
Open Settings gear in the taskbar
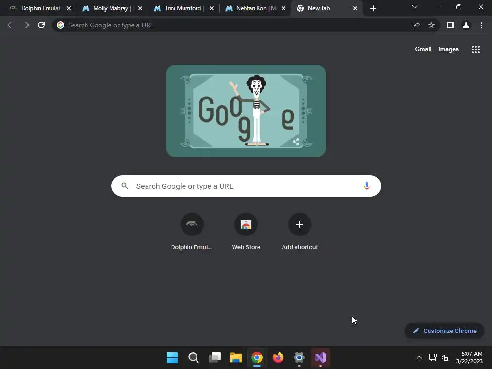(x=299, y=357)
